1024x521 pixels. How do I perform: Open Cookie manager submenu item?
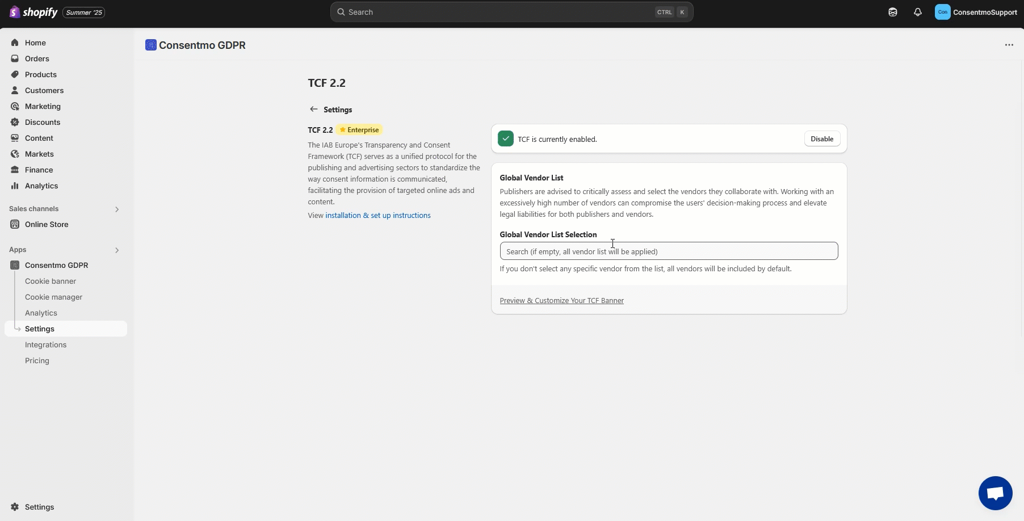[53, 297]
